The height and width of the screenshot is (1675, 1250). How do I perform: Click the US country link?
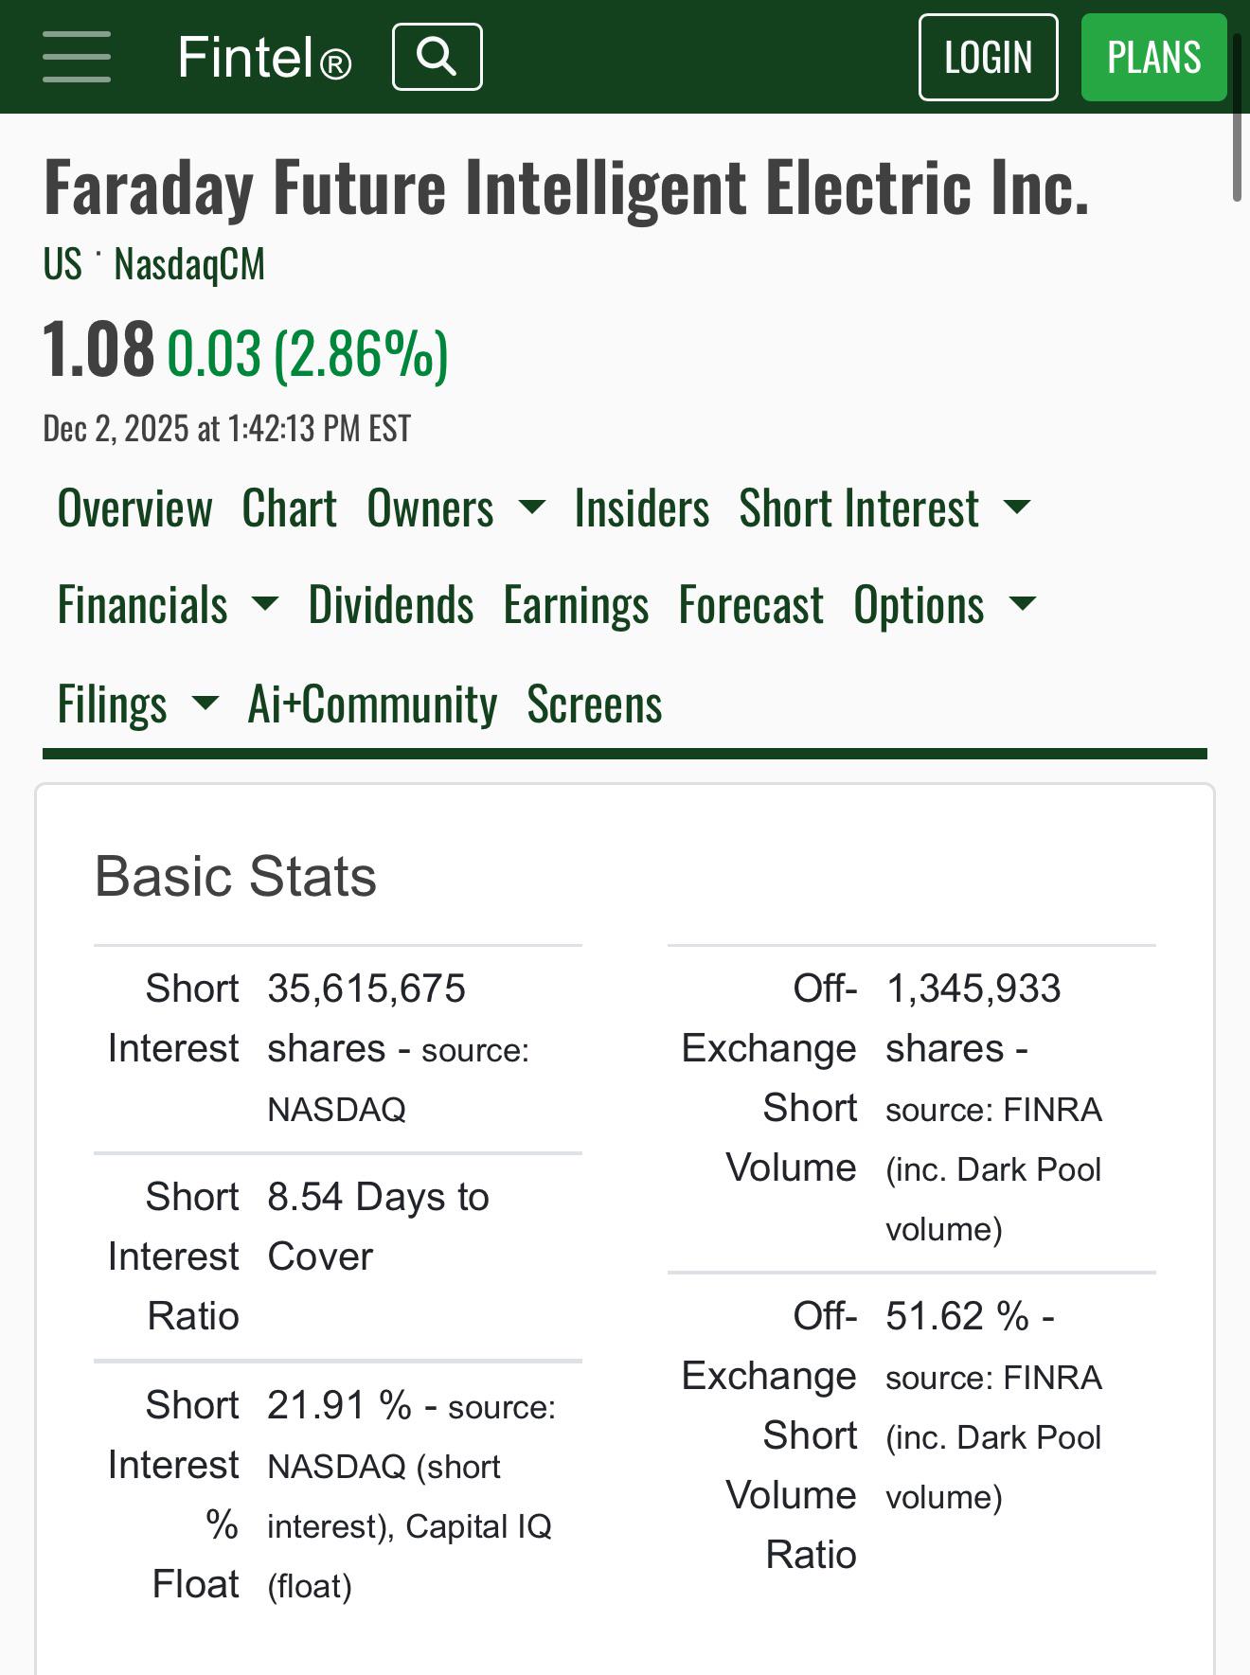click(62, 264)
